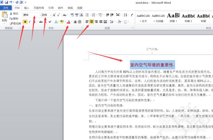Click the Text Effects glowing A icon

56,22
